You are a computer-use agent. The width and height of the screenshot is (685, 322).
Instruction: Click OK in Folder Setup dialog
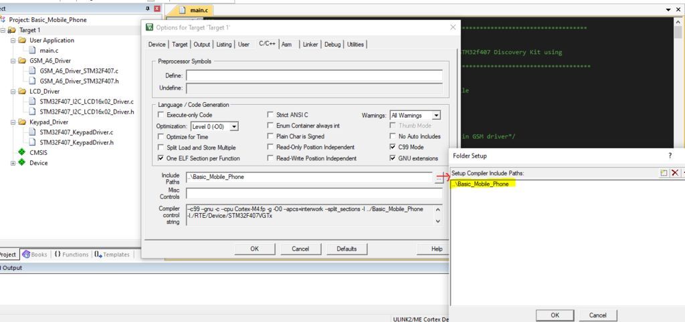[x=555, y=315]
